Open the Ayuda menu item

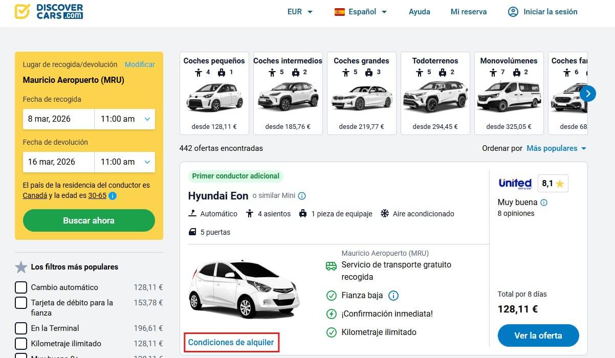[x=419, y=11]
